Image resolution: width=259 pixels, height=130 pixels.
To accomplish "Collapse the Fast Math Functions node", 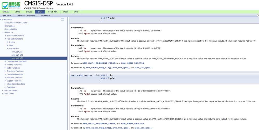I will [x=5, y=39].
